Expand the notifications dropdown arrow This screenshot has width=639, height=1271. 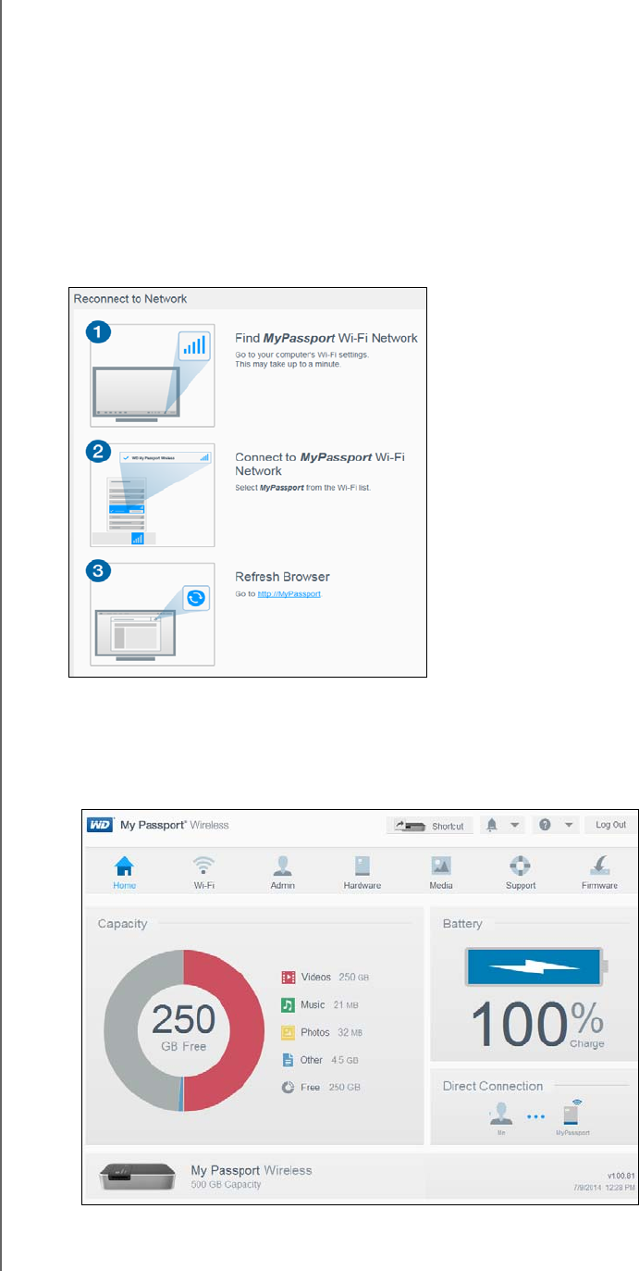[514, 825]
